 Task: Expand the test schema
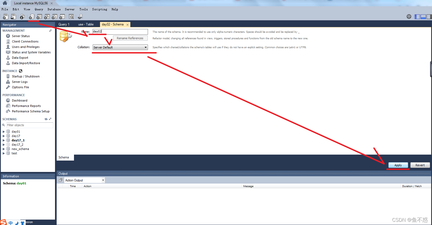[x=4, y=153]
